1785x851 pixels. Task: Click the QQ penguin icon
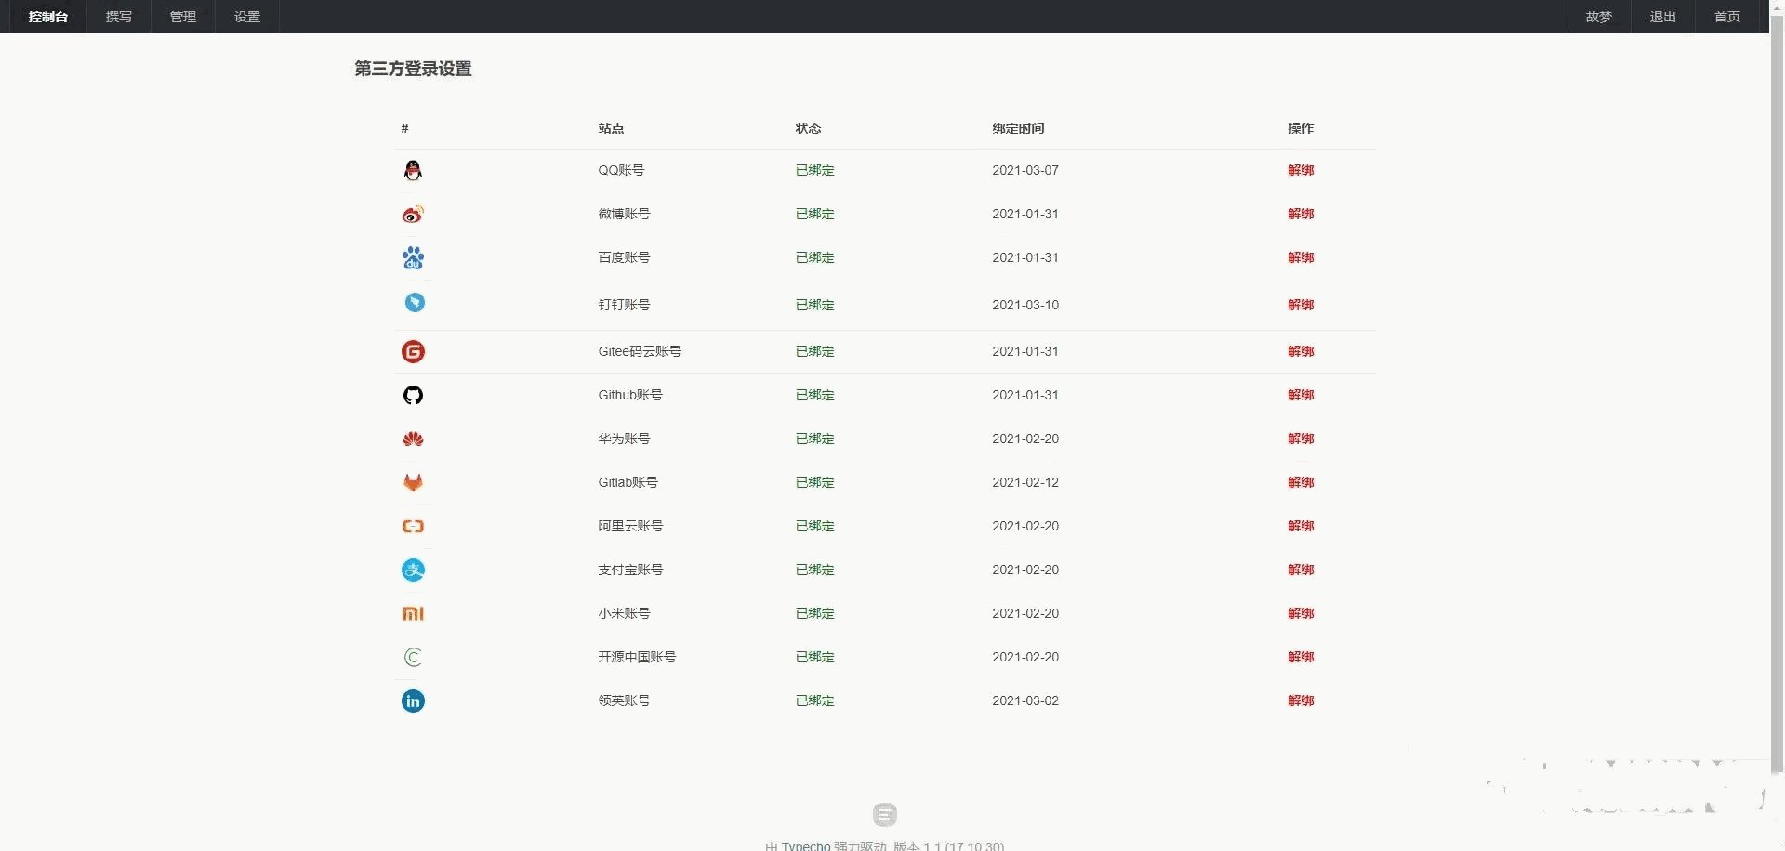(413, 170)
